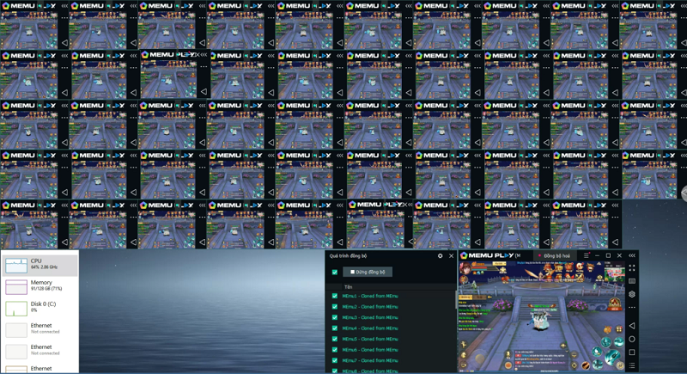This screenshot has height=374, width=687.
Task: Minimize the main MEmu Play window
Action: 597,255
